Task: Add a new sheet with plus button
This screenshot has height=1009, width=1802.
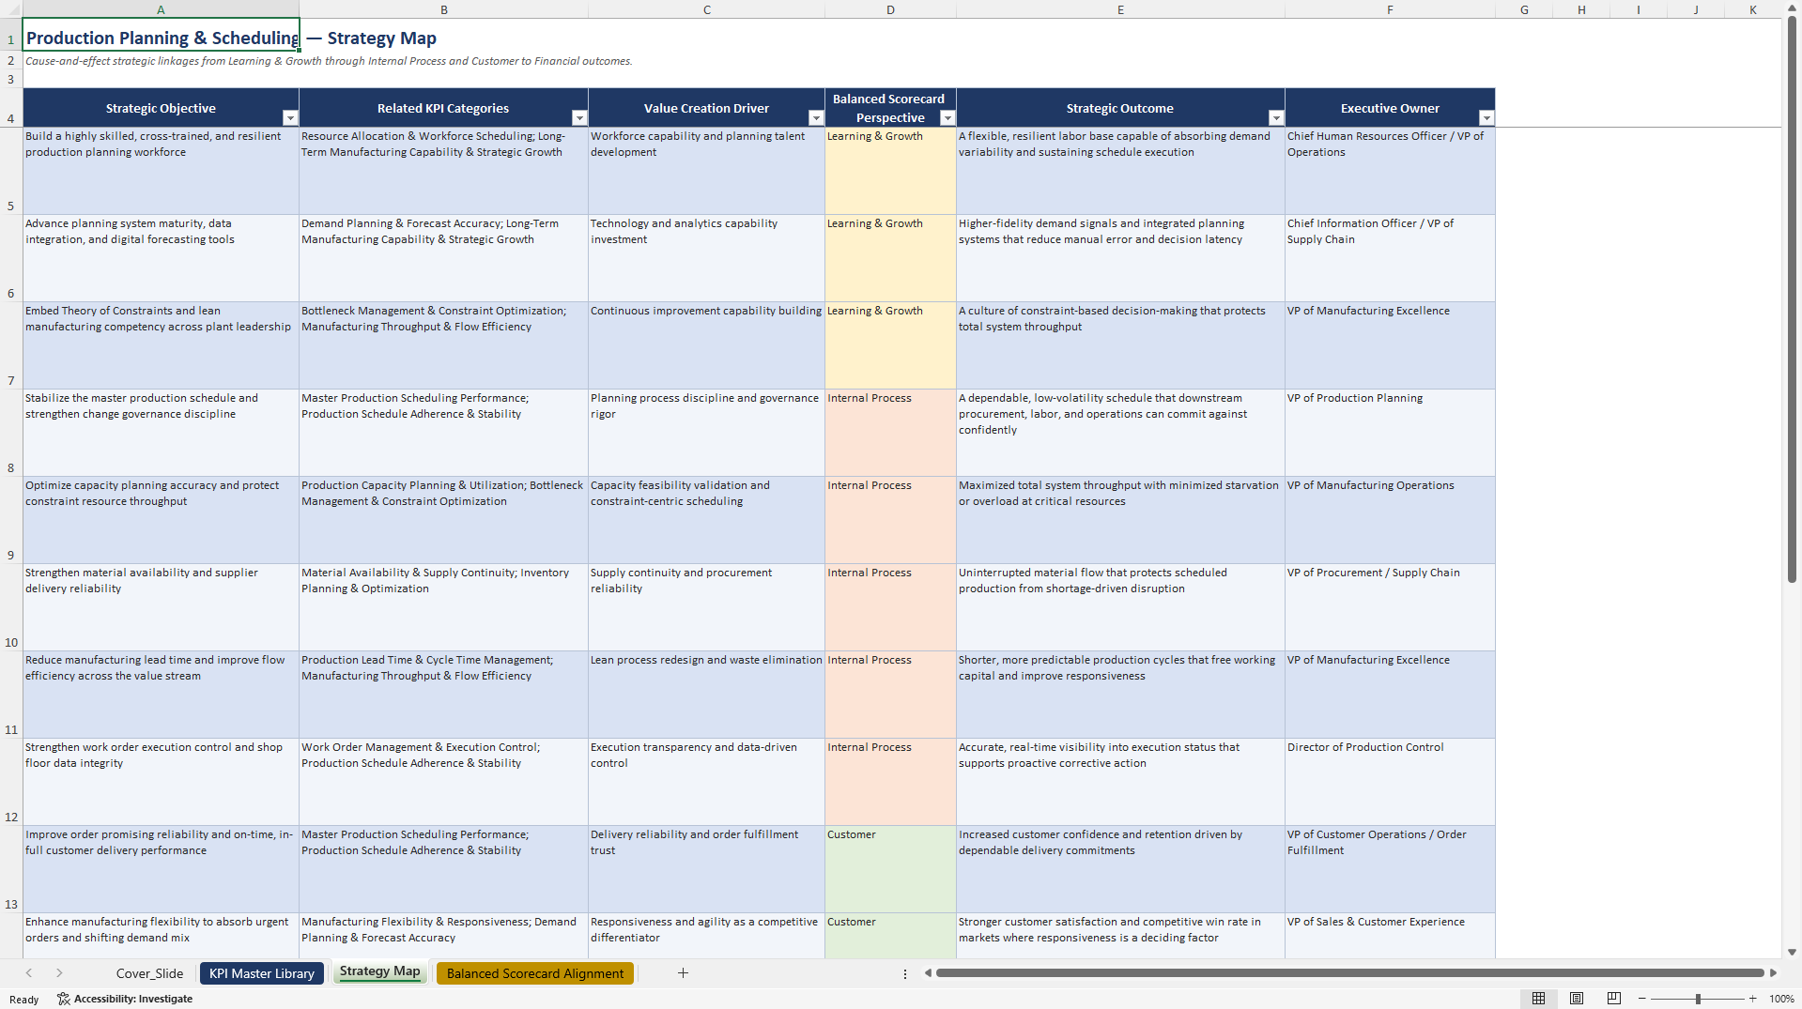Action: 684,973
